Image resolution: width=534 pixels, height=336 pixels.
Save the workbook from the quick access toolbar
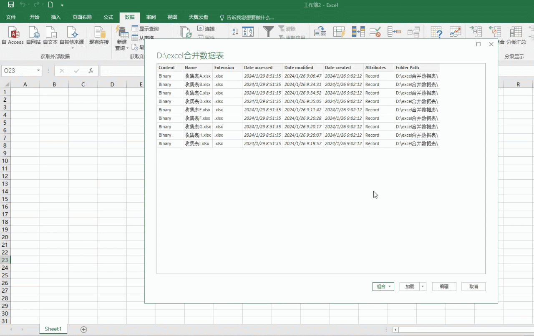coord(11,5)
